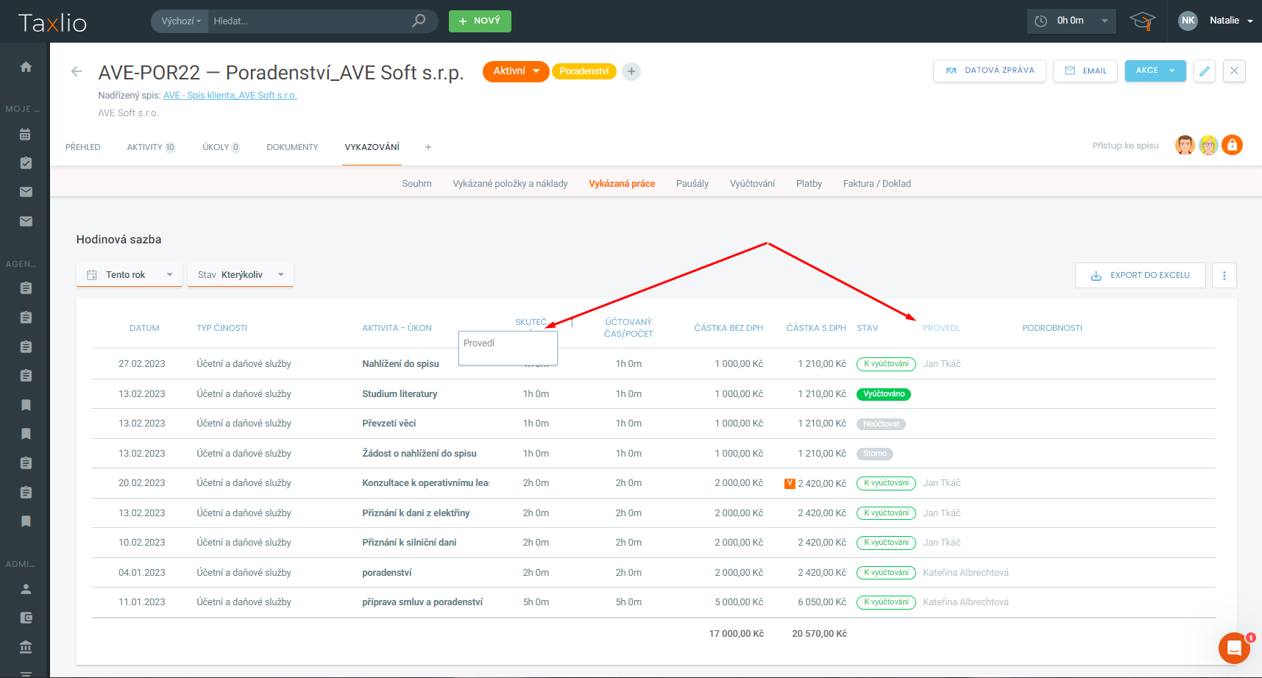Click the timer clock icon
This screenshot has height=678, width=1262.
[1041, 21]
